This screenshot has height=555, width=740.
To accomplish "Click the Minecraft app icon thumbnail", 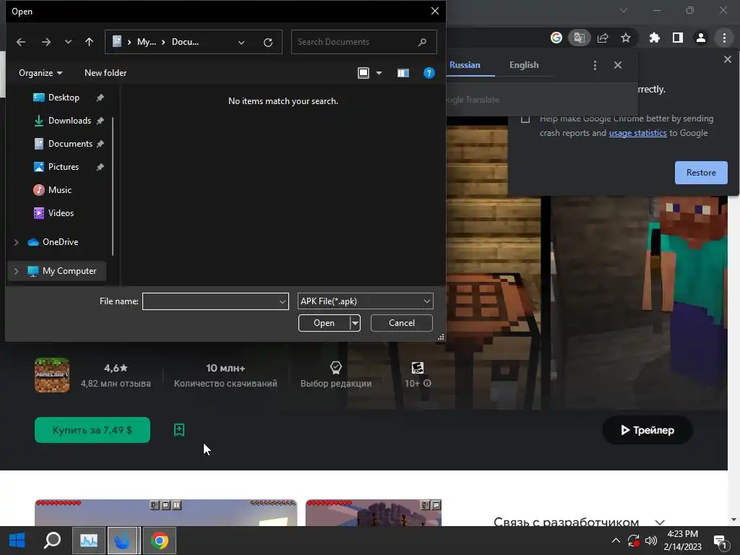I will tap(52, 375).
